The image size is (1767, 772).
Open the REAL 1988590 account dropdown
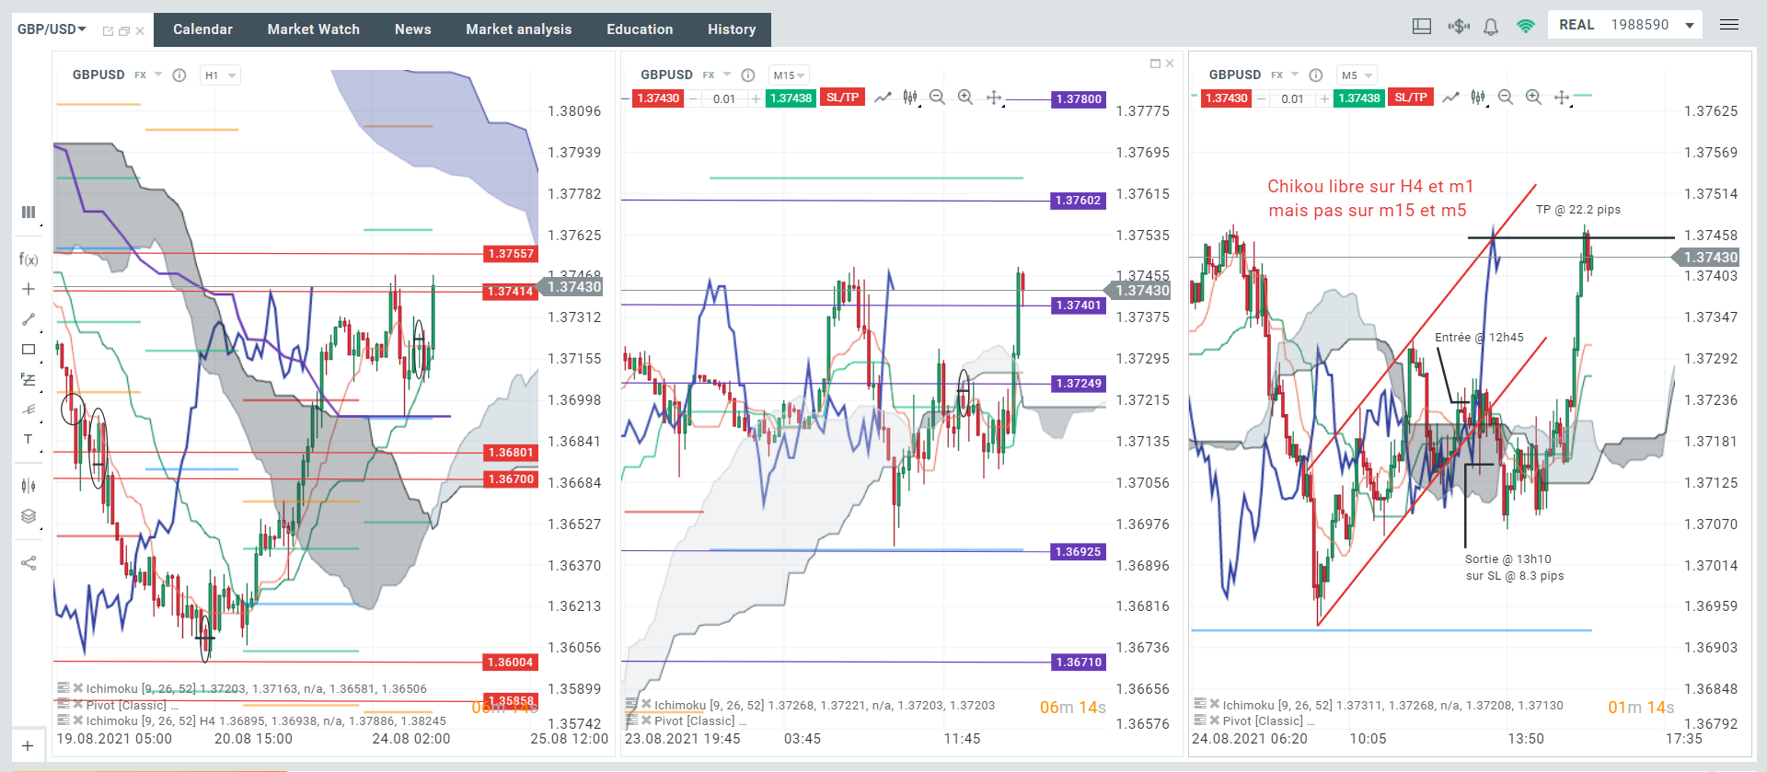[x=1625, y=25]
